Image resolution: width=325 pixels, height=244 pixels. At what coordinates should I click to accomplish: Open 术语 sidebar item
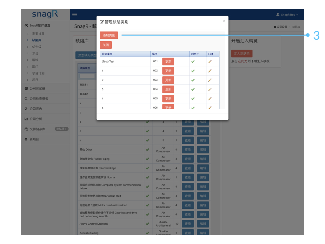(35, 53)
